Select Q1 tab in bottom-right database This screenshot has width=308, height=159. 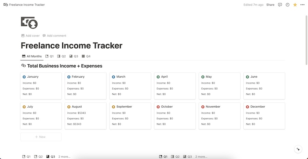point(163,157)
